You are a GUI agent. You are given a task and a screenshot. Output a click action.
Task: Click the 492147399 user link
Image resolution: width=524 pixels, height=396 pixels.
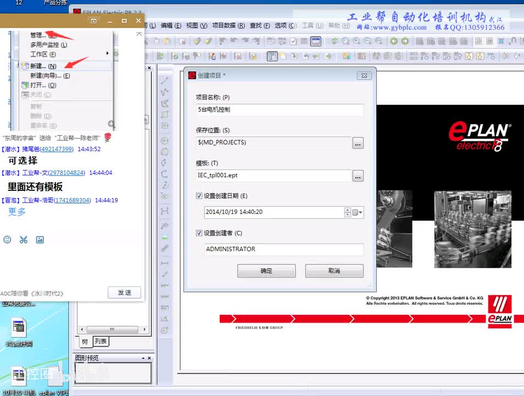(x=56, y=149)
